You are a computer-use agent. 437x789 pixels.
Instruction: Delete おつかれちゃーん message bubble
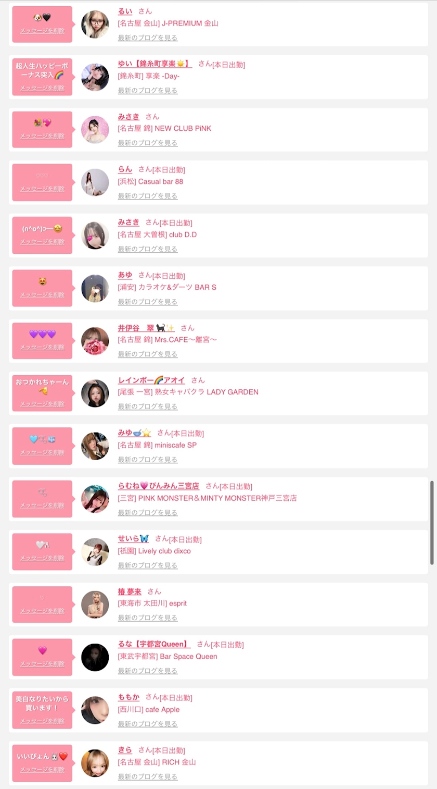point(42,404)
